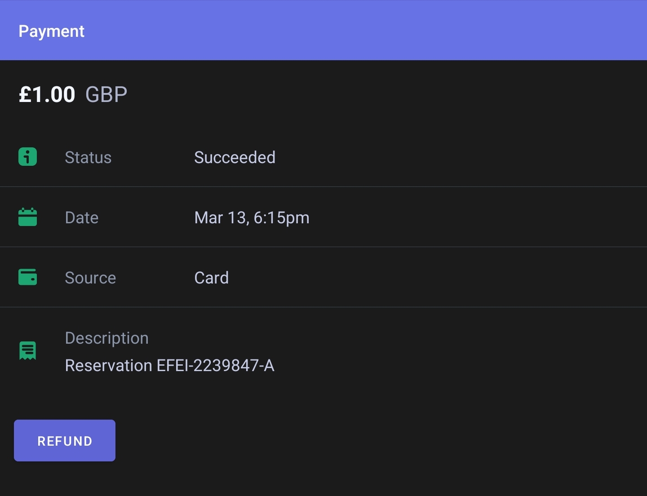This screenshot has width=647, height=496.
Task: Click the GBP currency label
Action: point(106,95)
